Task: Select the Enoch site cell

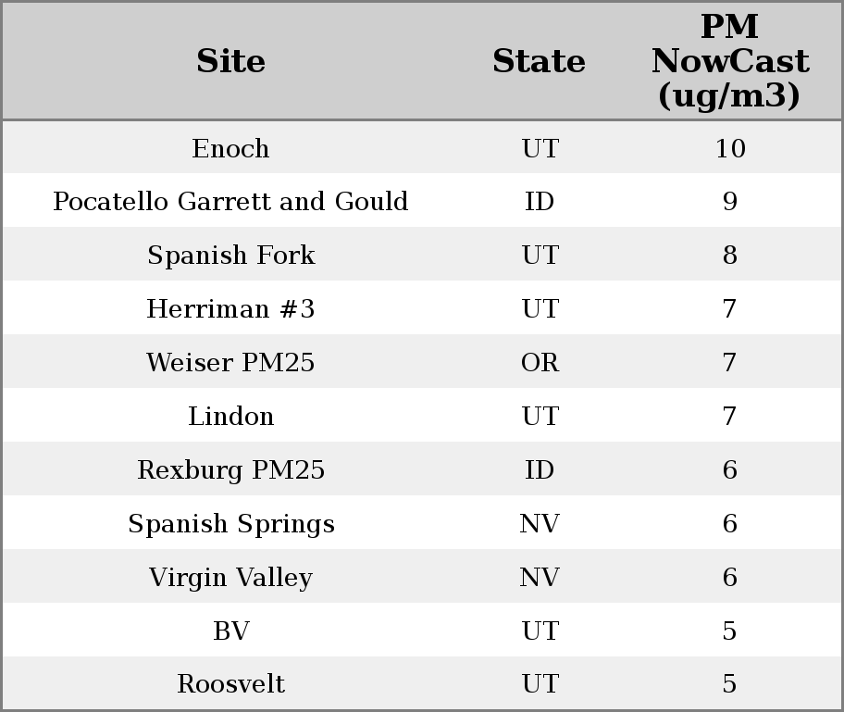Action: pyautogui.click(x=230, y=148)
